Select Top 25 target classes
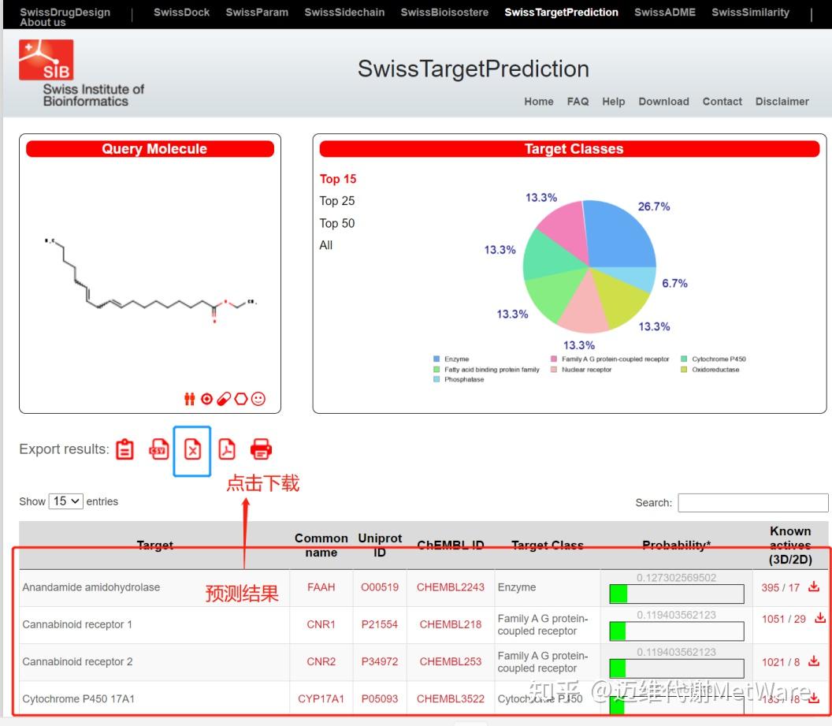 coord(337,200)
